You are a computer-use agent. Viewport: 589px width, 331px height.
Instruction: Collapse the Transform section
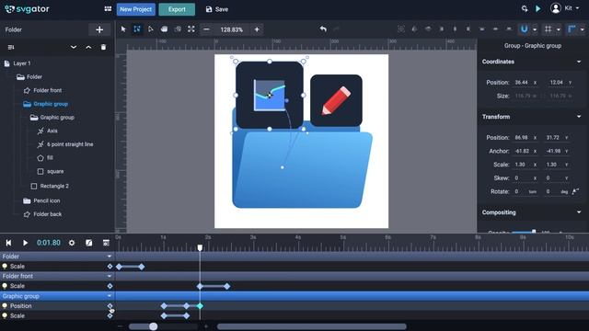coord(579,117)
